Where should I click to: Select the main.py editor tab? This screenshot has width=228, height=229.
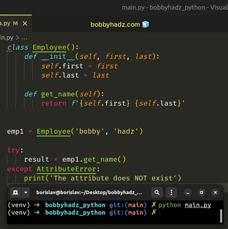point(16,24)
